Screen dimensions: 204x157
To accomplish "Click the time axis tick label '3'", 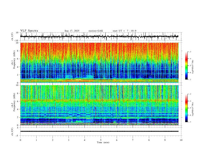I will pyautogui.click(x=69, y=140).
